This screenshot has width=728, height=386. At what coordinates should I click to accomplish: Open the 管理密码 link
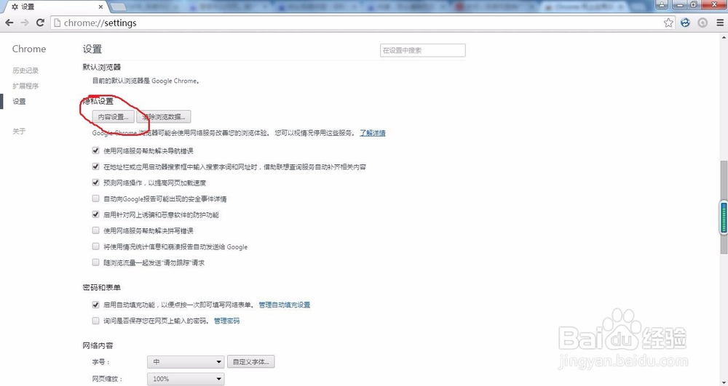click(x=226, y=321)
